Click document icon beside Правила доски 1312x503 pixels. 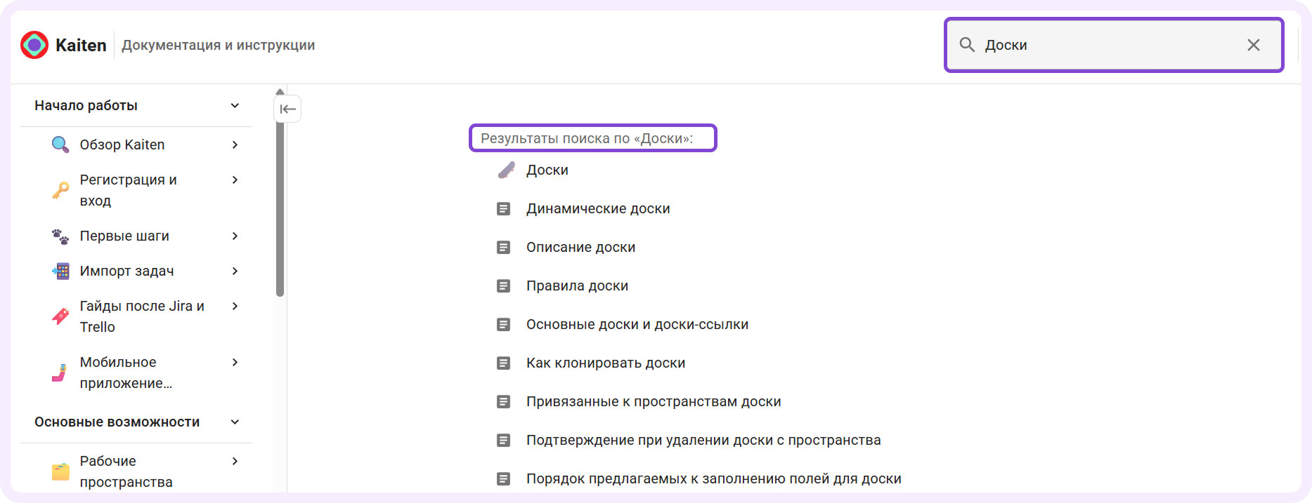503,286
